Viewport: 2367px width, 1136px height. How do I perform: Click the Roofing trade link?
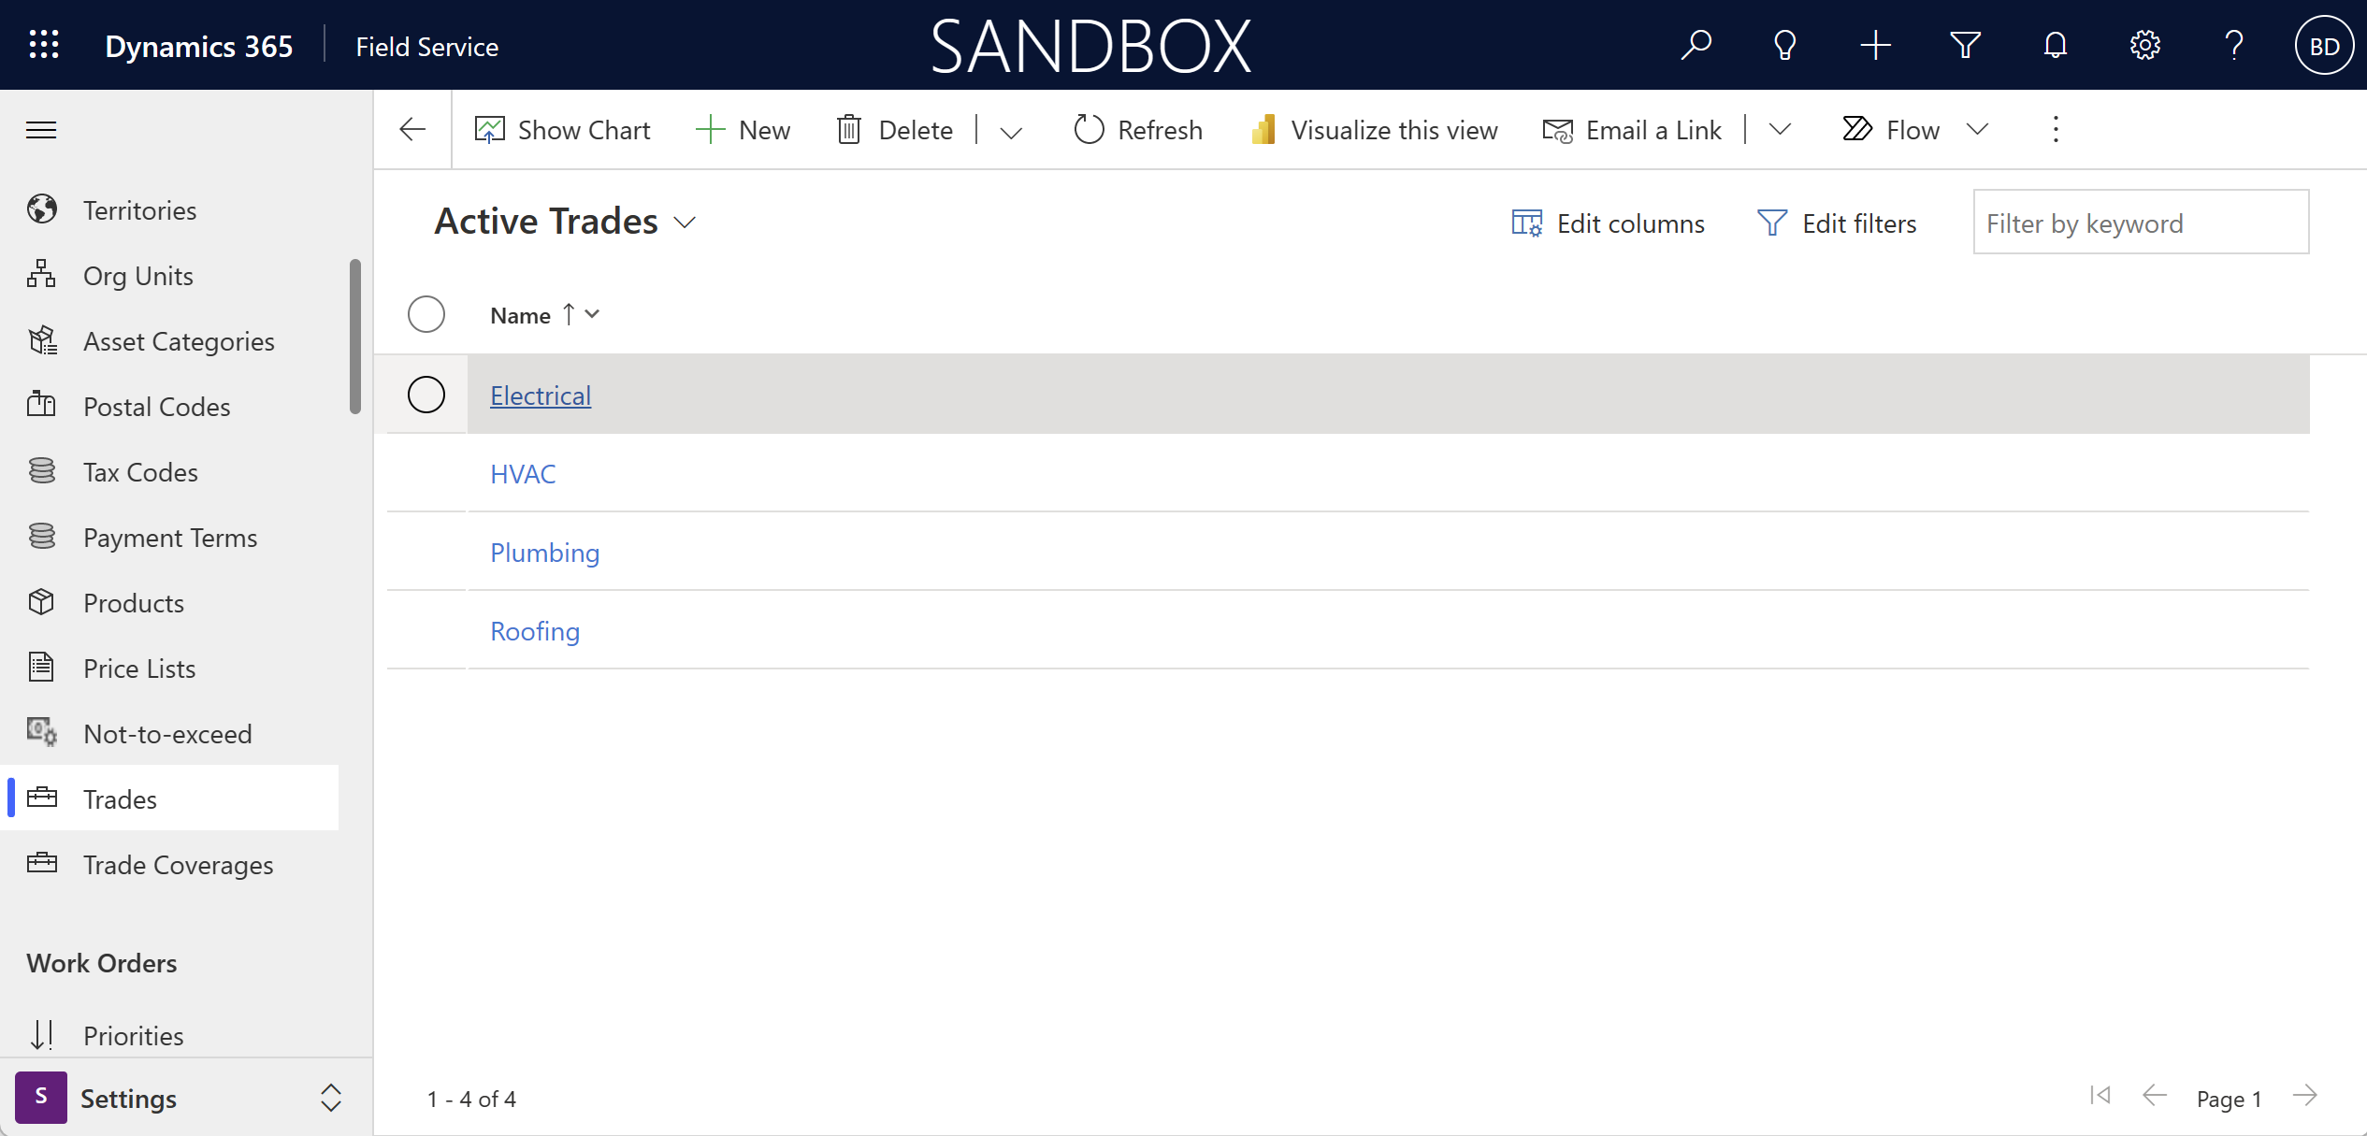click(534, 630)
